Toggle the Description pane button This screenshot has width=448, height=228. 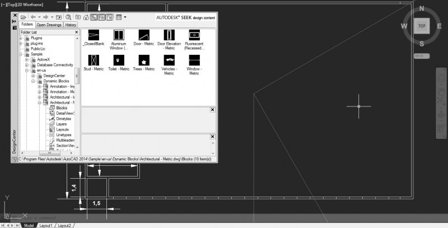coord(109,17)
